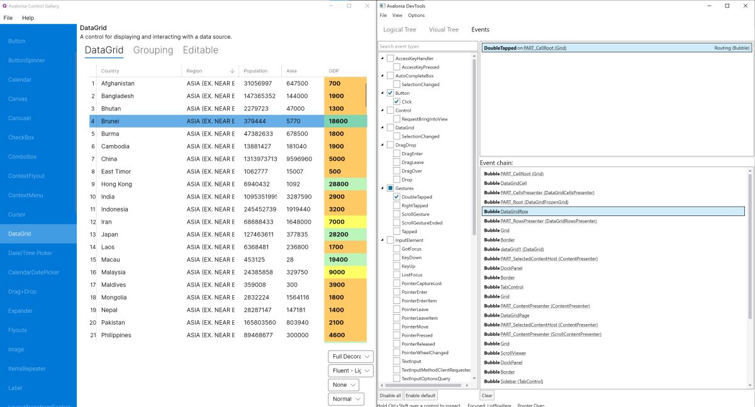The image size is (755, 407).
Task: Select the Drag+Drop sidebar item
Action: tap(38, 291)
